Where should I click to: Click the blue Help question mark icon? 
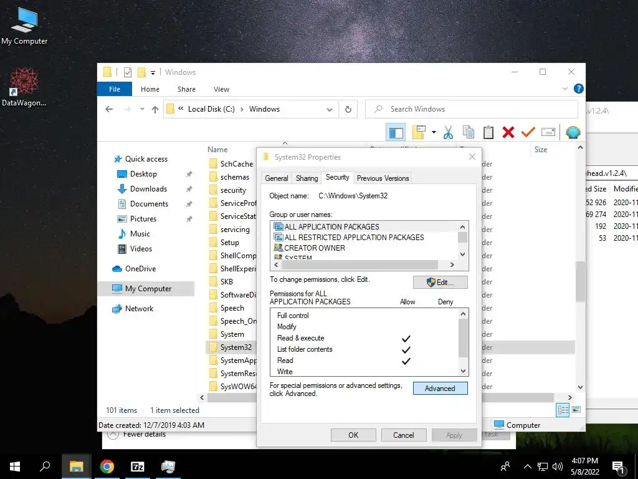578,89
